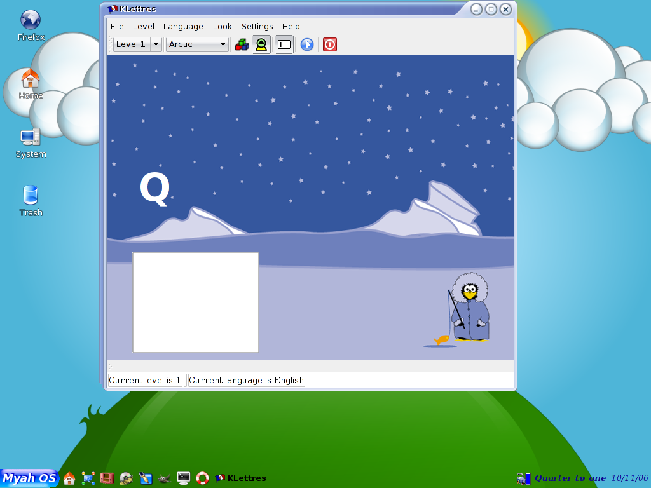The width and height of the screenshot is (651, 488).
Task: Click the displayed letter Q
Action: pyautogui.click(x=155, y=189)
